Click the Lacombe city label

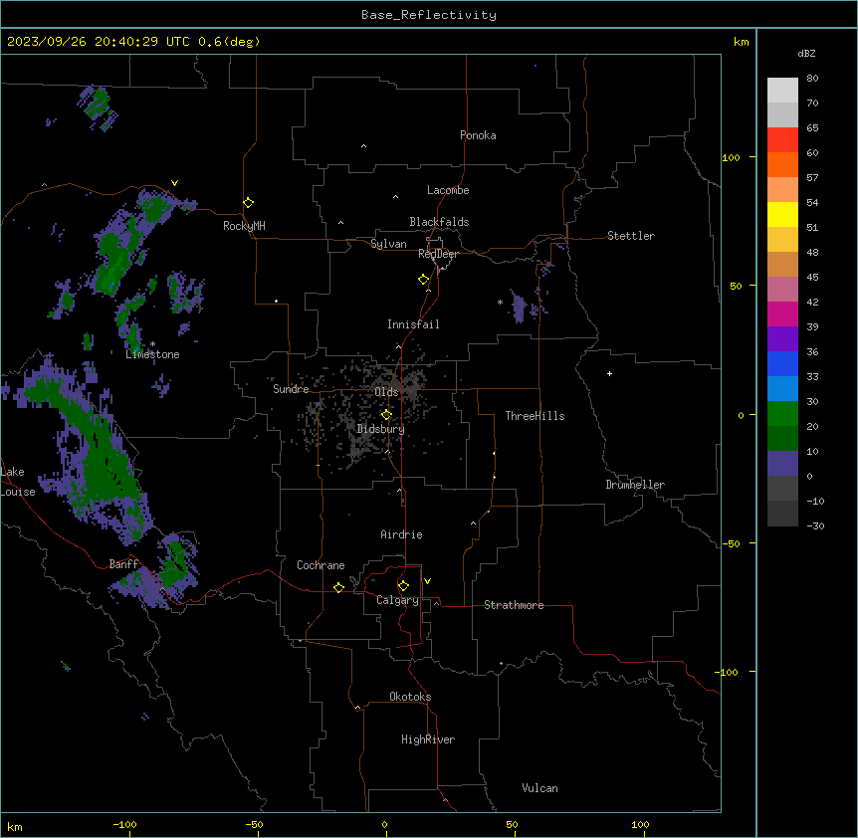pyautogui.click(x=448, y=190)
